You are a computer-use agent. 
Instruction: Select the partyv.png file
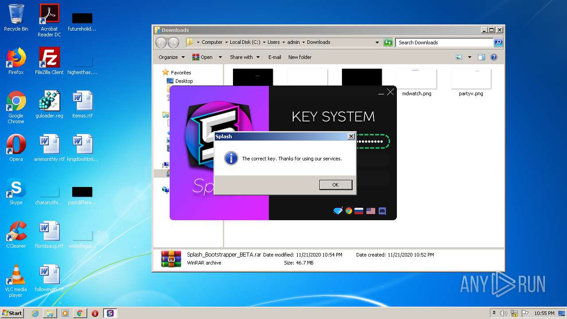471,82
